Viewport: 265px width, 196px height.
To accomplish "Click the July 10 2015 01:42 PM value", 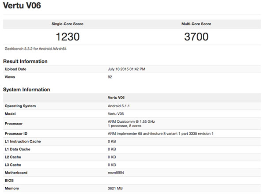I will (126, 69).
